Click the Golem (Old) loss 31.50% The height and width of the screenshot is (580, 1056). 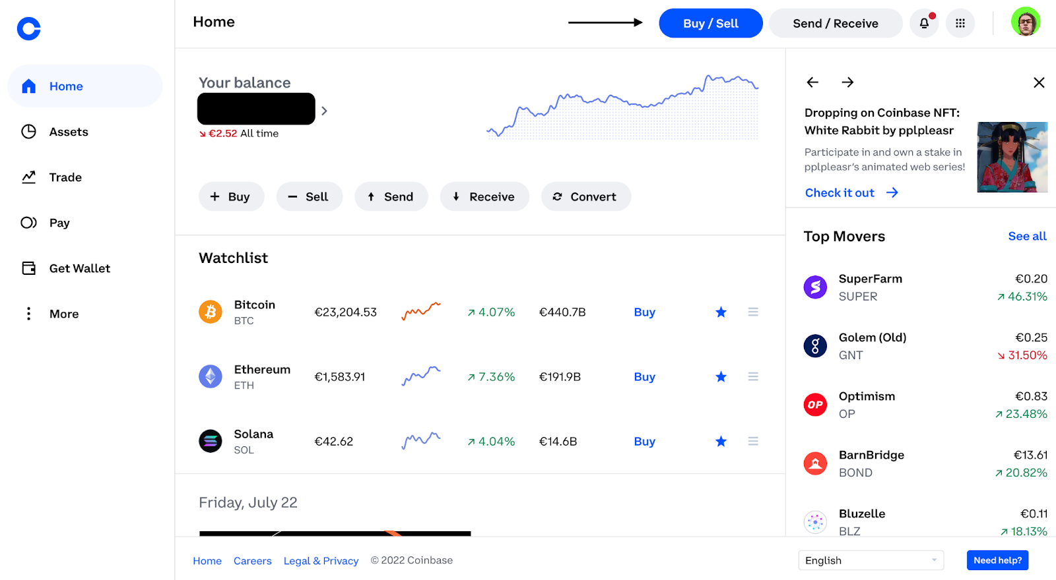(1022, 355)
